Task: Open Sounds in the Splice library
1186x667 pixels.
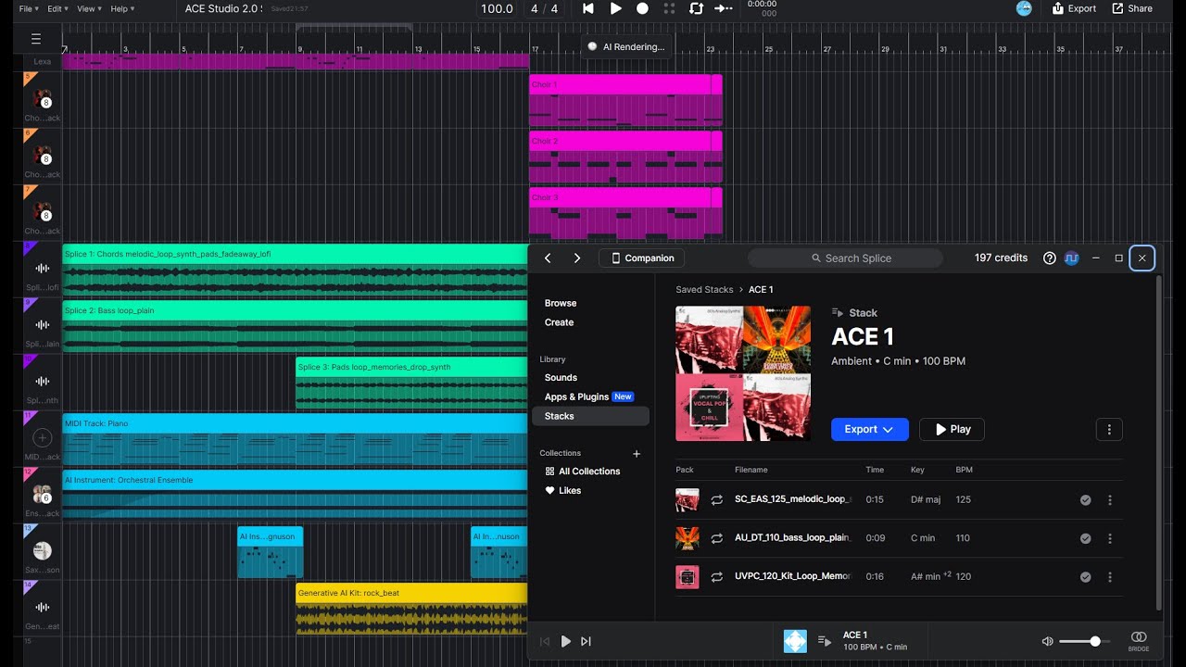Action: [561, 378]
